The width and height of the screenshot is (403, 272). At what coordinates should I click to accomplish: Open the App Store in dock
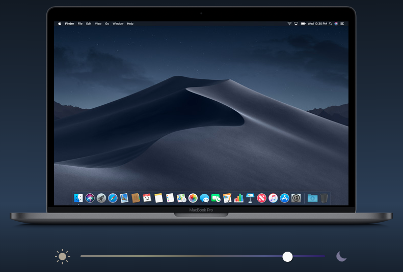(284, 198)
